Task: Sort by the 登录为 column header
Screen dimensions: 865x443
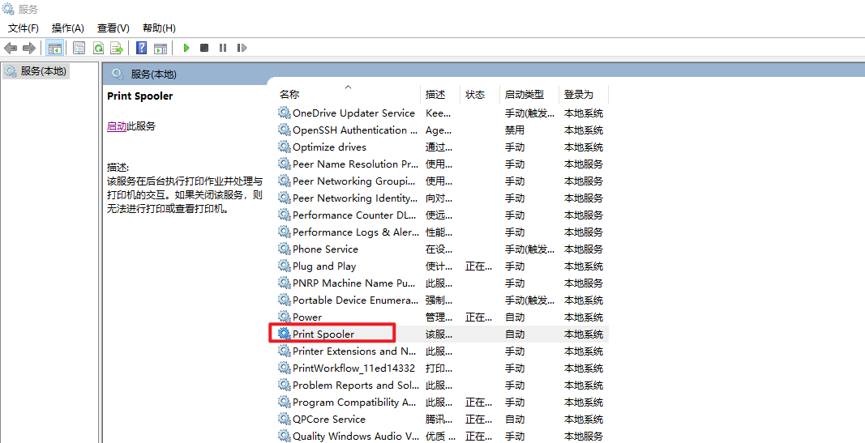Action: coord(584,94)
